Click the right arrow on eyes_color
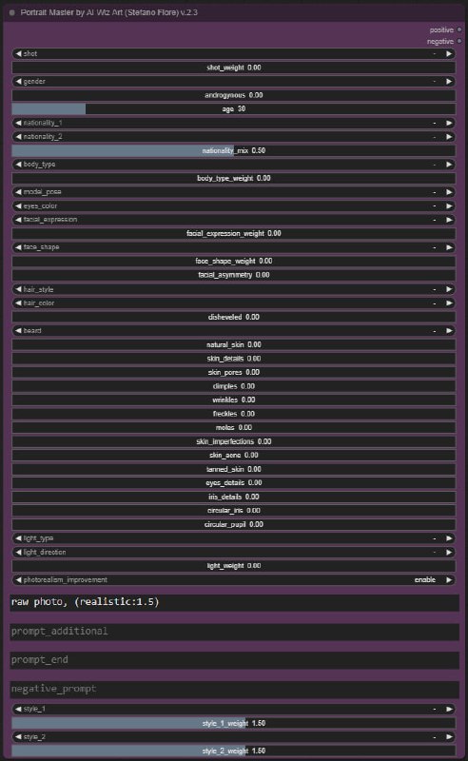The width and height of the screenshot is (468, 761). (449, 205)
